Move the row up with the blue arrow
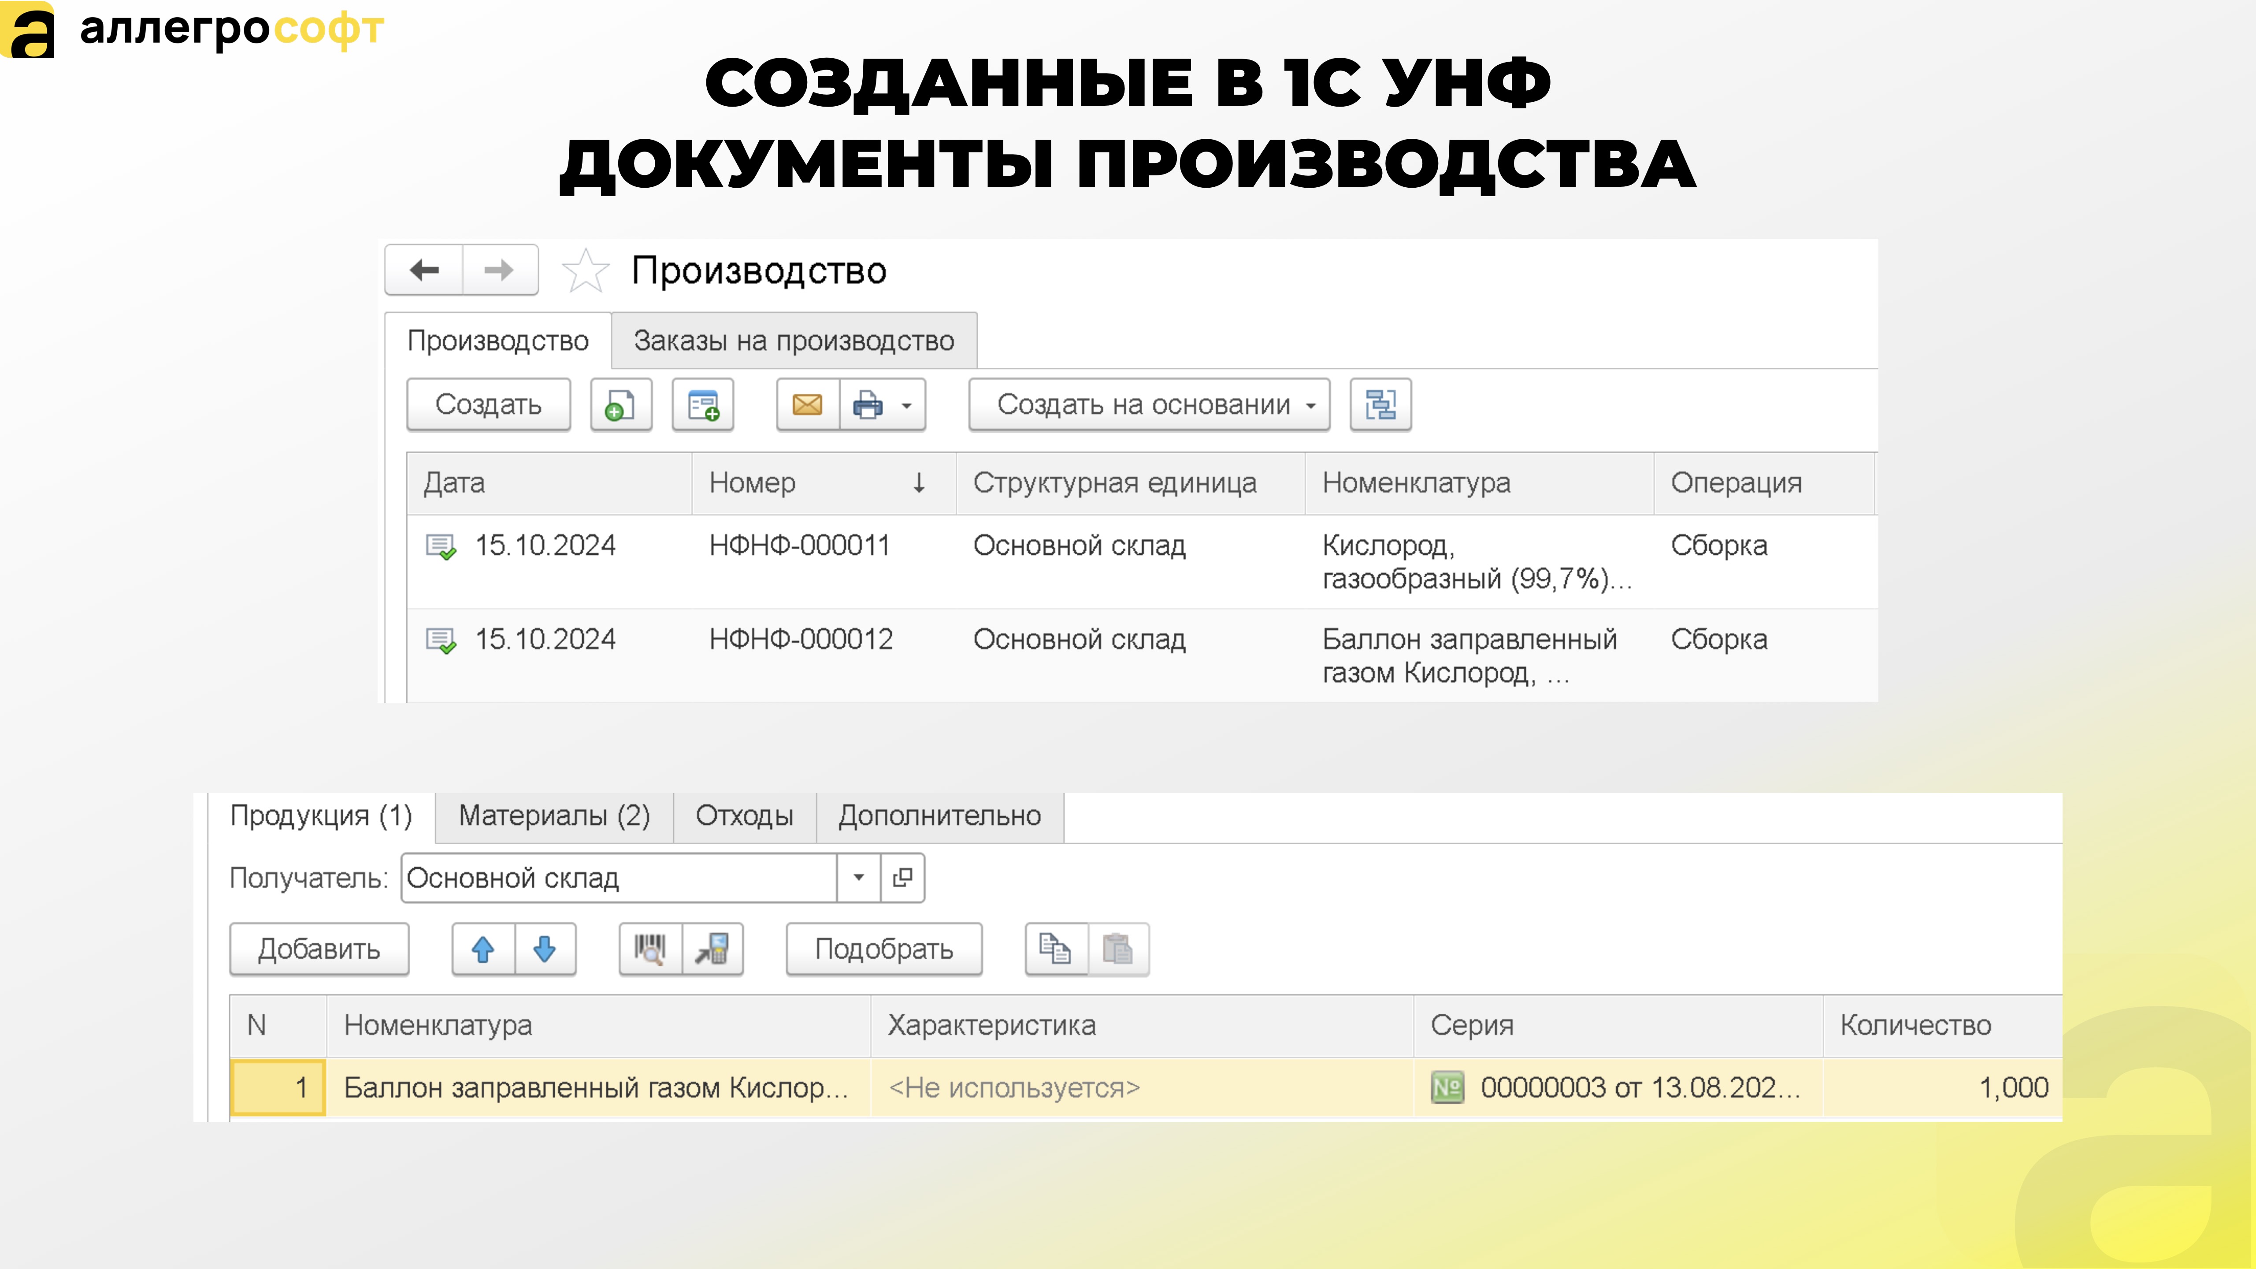Image resolution: width=2256 pixels, height=1269 pixels. pos(483,950)
